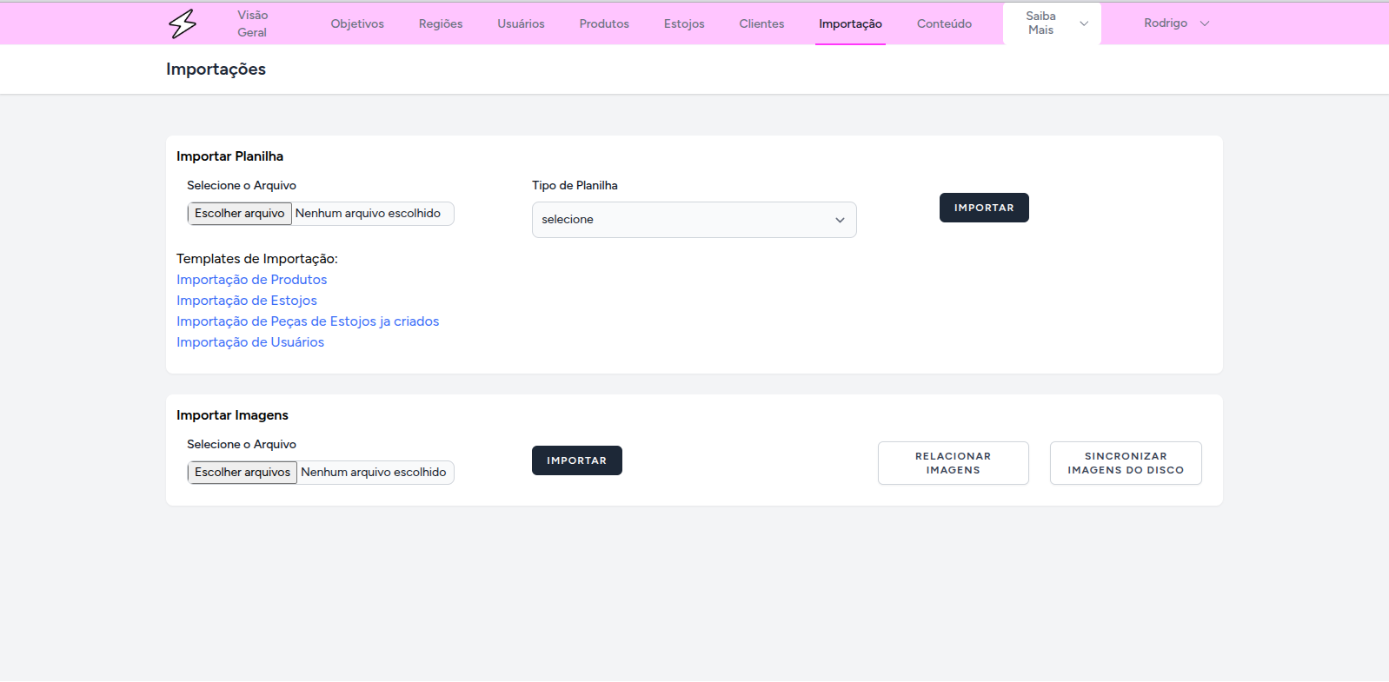Screen dimensions: 1389x682
Task: Expand the Saiba Mais dropdown chevron
Action: click(1084, 23)
